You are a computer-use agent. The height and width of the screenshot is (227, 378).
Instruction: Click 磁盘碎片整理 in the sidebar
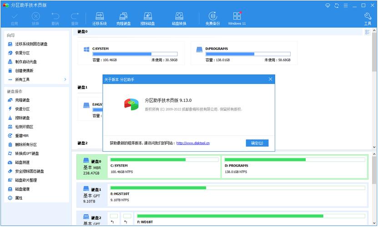coord(26,180)
